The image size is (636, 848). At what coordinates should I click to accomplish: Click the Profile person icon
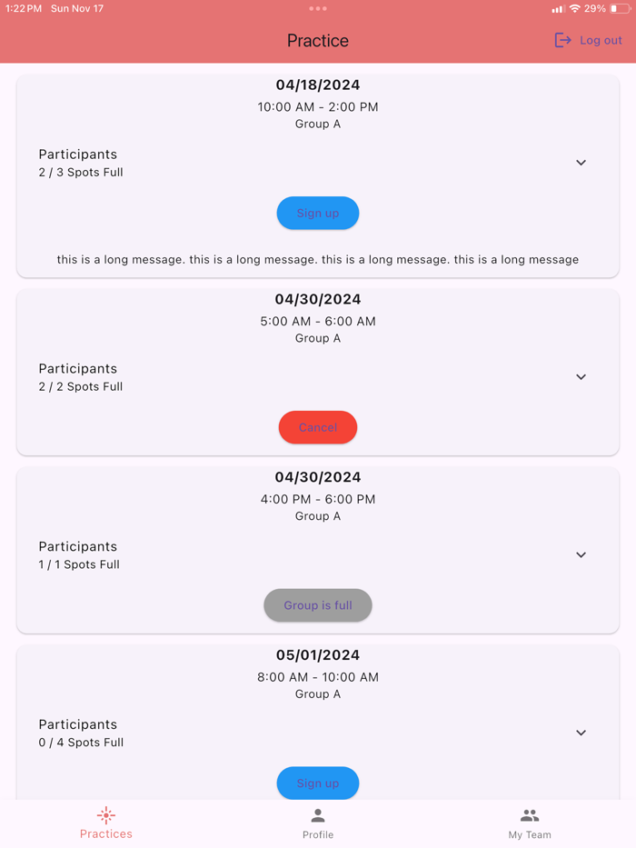(317, 815)
